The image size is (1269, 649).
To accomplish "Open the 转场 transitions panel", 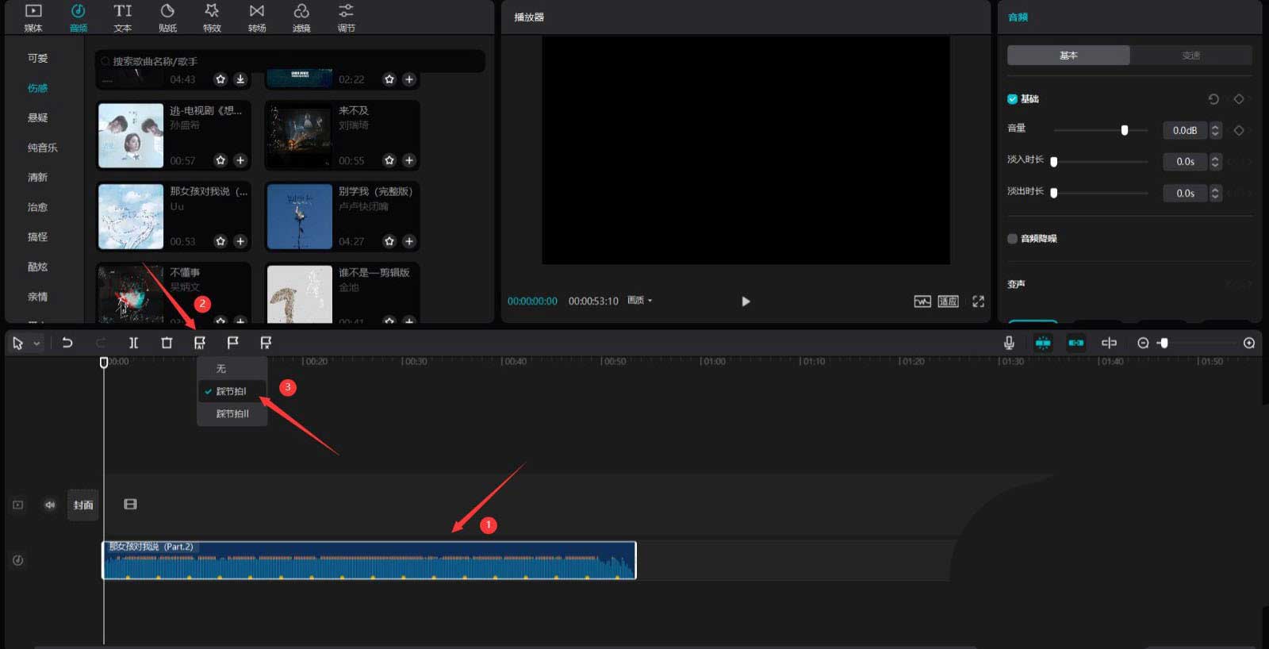I will [x=256, y=17].
